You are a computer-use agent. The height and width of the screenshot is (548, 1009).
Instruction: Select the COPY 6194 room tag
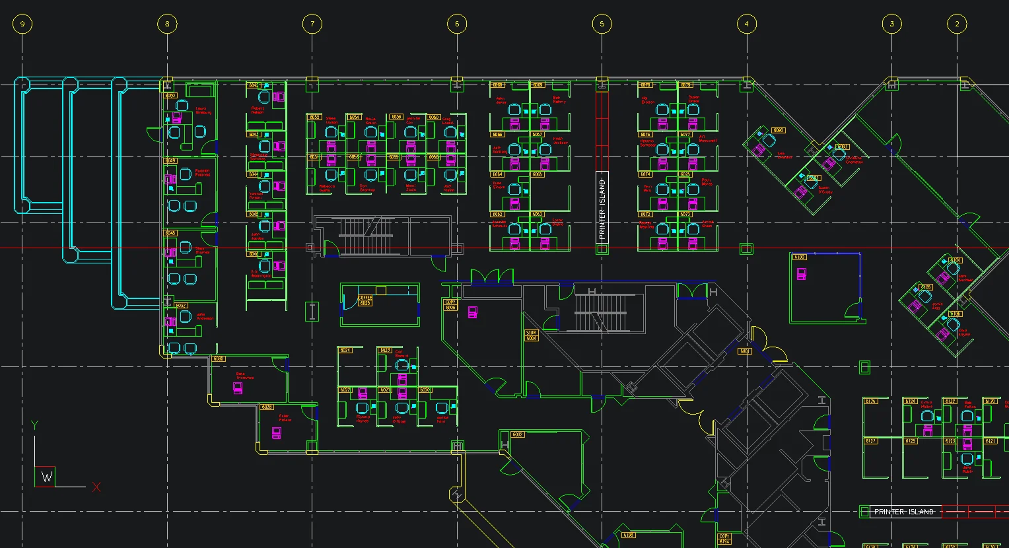[724, 539]
